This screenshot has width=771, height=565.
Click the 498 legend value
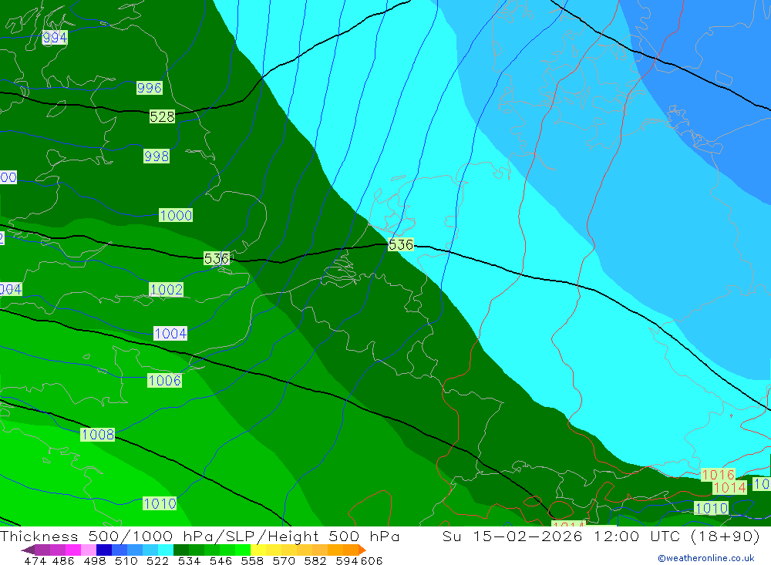95,561
